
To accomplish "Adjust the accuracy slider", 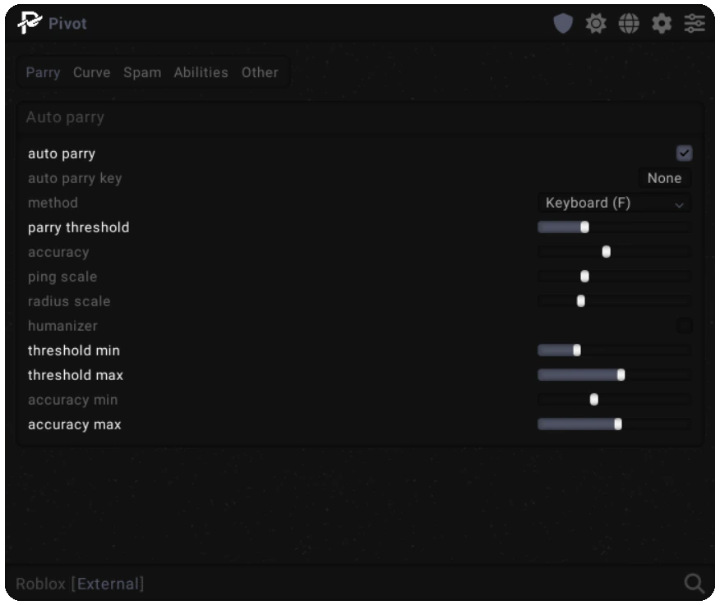I will pos(615,252).
